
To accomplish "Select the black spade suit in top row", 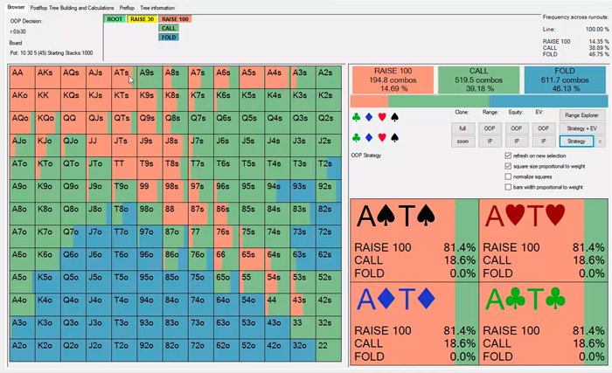I will click(394, 116).
